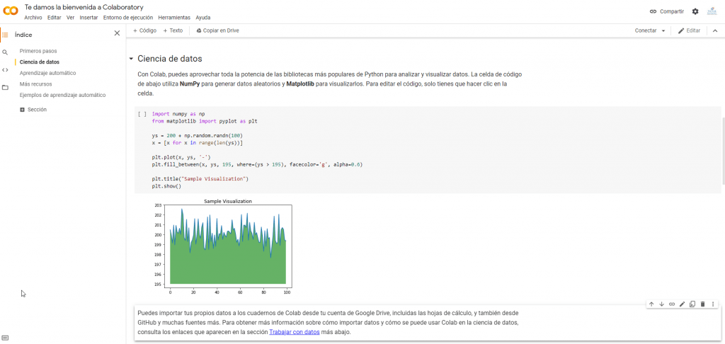Collapse the header with up chevron

715,30
